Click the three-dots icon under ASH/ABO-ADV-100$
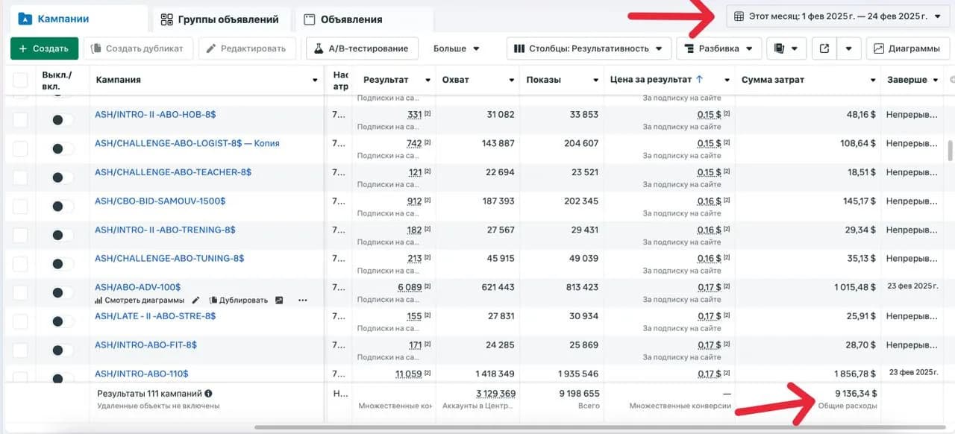The width and height of the screenshot is (955, 434). click(302, 301)
